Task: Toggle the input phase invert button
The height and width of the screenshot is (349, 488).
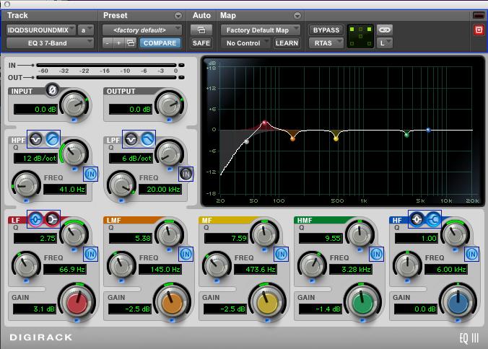Action: pos(52,90)
